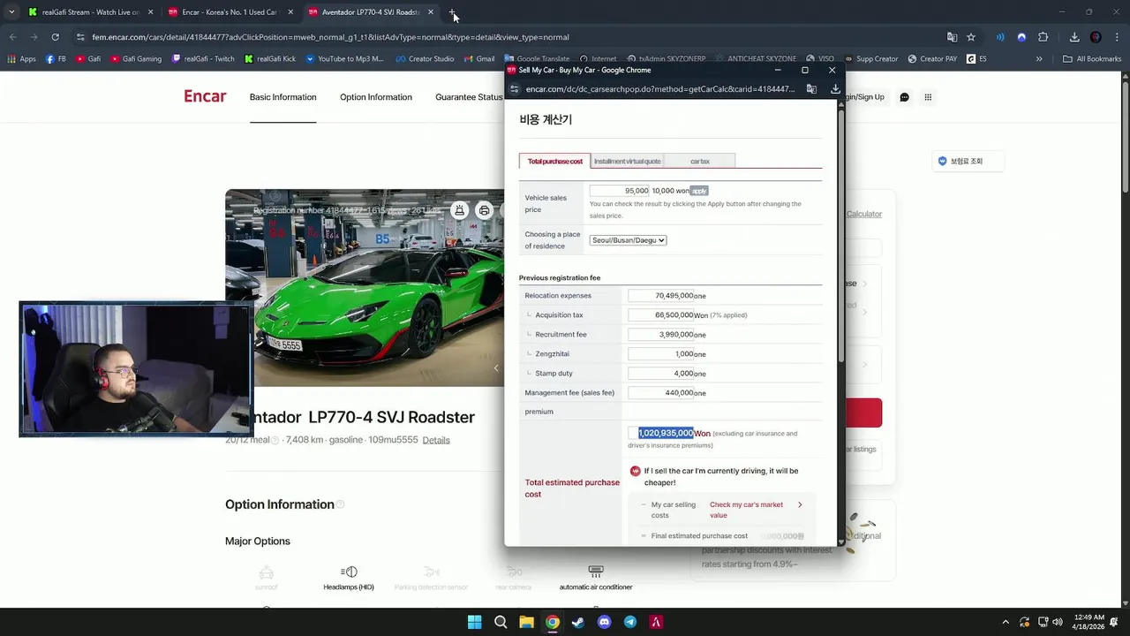The image size is (1130, 636).
Task: Open Chrome downloads icon in main toolbar
Action: (x=1074, y=37)
